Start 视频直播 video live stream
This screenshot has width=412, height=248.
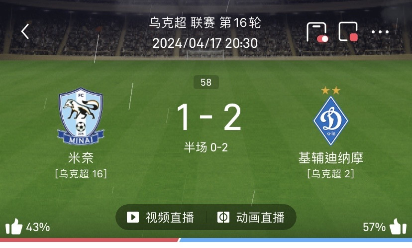pyautogui.click(x=160, y=218)
